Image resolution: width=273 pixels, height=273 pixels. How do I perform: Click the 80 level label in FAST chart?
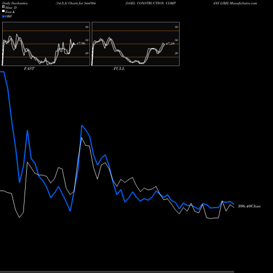[x=87, y=27]
